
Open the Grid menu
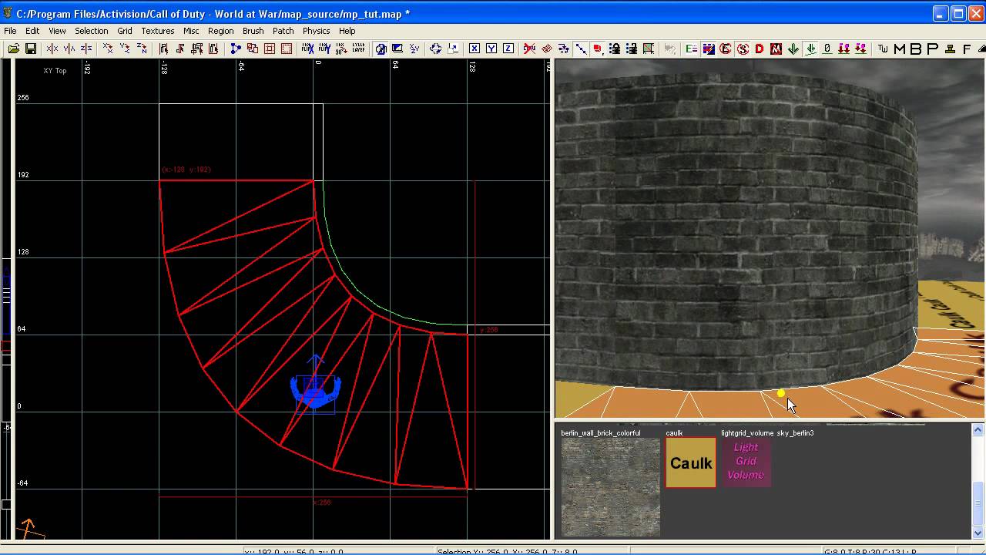[125, 31]
